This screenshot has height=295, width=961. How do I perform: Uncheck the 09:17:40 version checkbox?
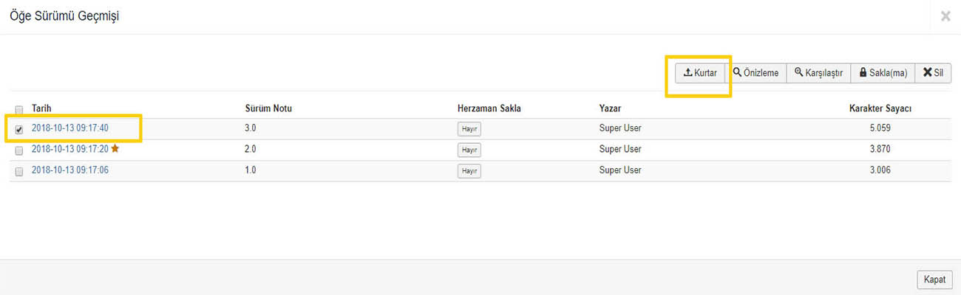pos(19,129)
